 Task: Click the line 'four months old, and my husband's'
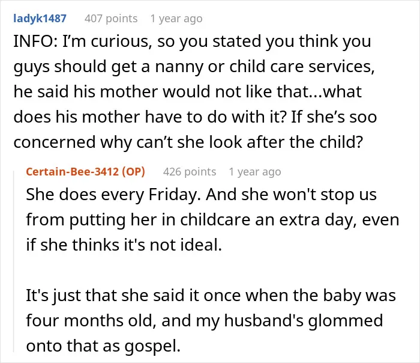(205, 320)
